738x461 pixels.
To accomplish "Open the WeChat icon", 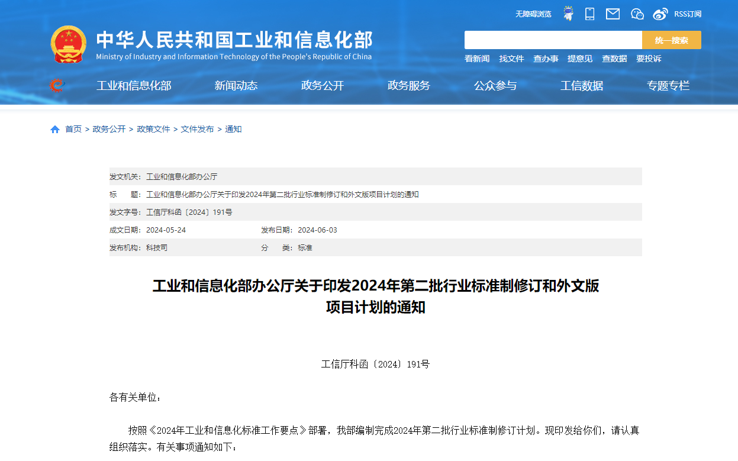I will tap(637, 14).
